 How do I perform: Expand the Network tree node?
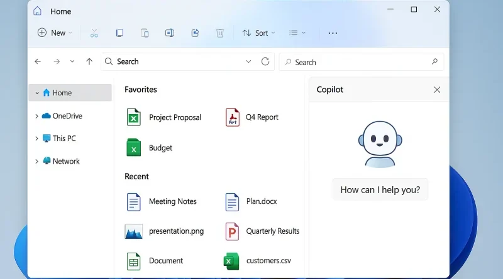(36, 161)
